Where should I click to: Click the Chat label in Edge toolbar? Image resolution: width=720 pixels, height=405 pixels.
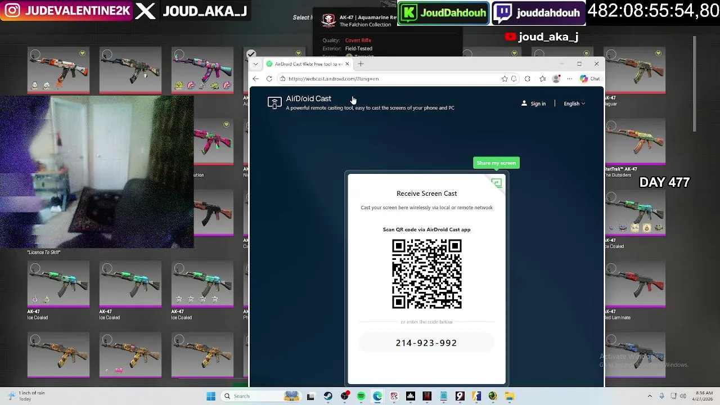pos(595,79)
